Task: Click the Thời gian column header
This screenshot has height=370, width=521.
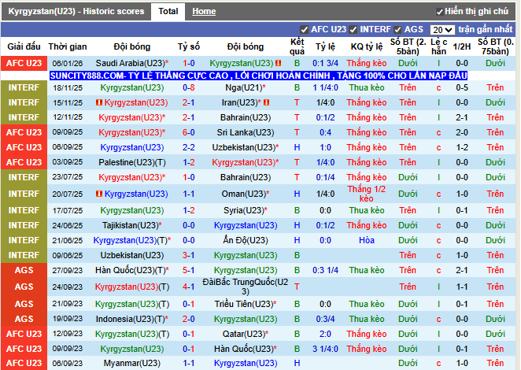Action: (x=68, y=46)
